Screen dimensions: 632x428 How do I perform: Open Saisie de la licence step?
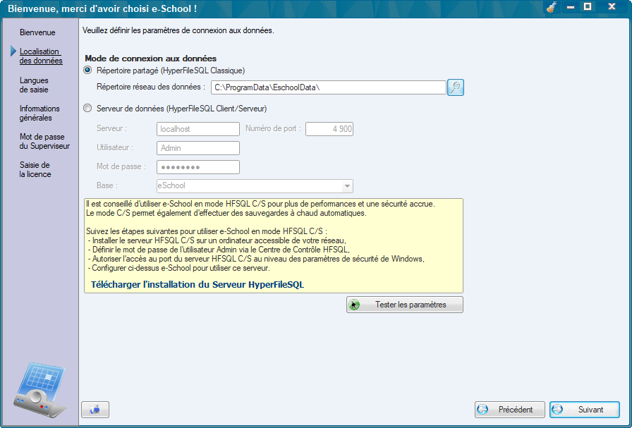(x=35, y=170)
